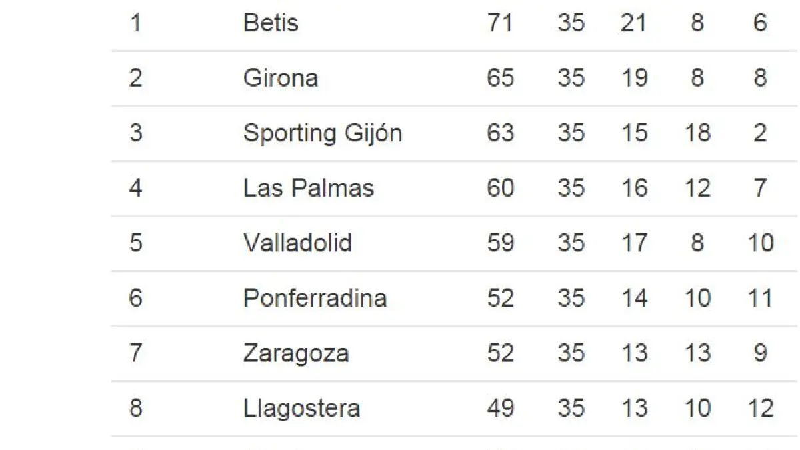Click position number 8 in the standings
This screenshot has width=800, height=450.
click(x=135, y=407)
